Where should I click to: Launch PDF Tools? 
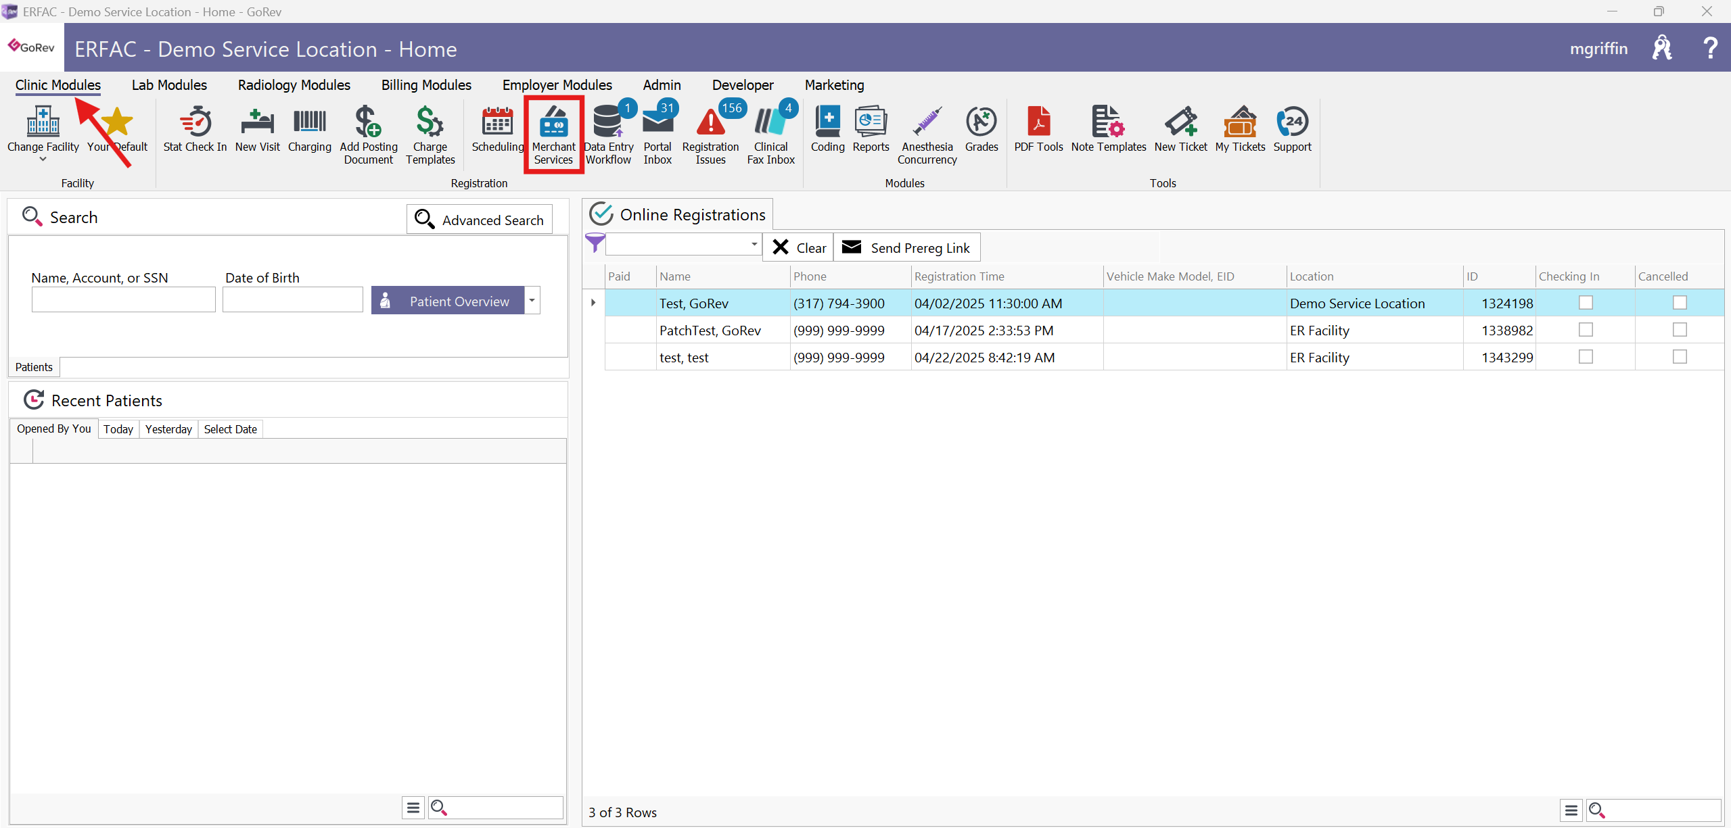pos(1038,129)
